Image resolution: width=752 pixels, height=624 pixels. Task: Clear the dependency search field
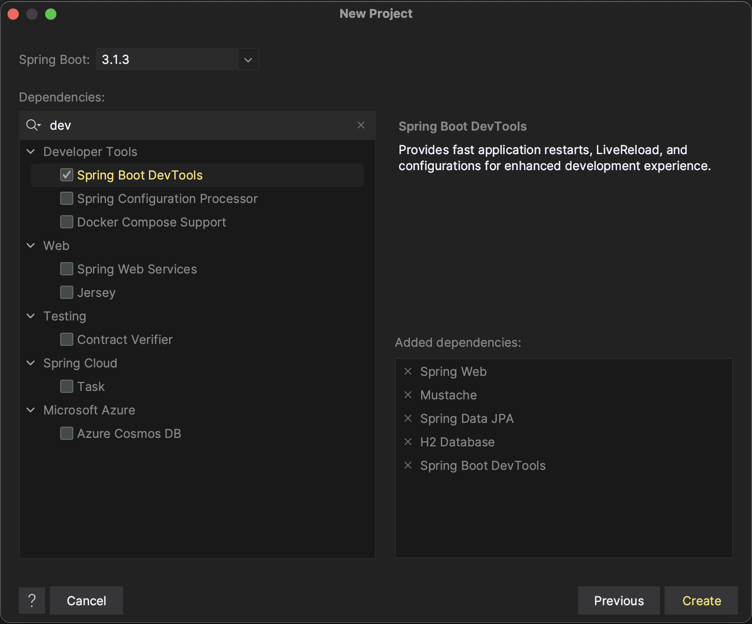(361, 125)
